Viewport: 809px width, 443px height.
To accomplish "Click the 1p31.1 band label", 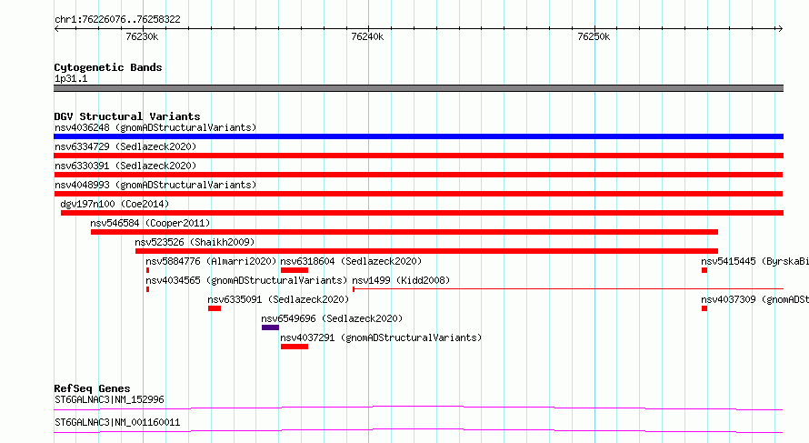I will 71,79.
